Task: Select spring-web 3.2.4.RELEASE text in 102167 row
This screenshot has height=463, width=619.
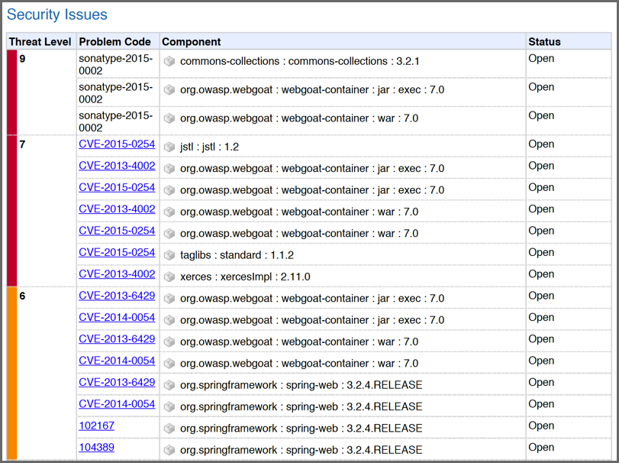Action: tap(301, 429)
